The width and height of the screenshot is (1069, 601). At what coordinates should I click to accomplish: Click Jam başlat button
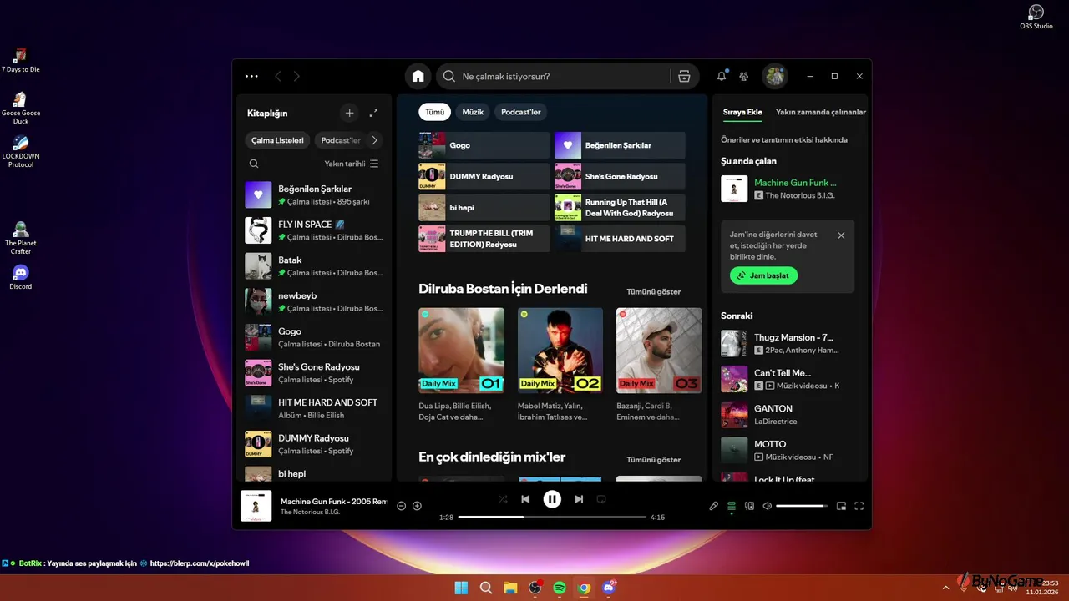(x=763, y=275)
